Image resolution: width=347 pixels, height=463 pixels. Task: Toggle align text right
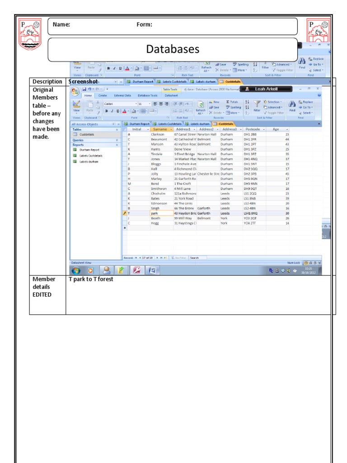click(166, 104)
